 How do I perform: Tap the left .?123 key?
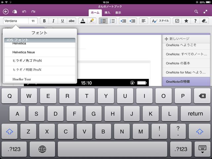14,149
